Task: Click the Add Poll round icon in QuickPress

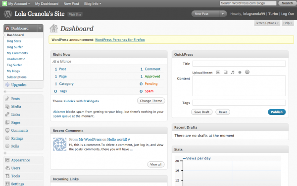Action: tap(247, 72)
